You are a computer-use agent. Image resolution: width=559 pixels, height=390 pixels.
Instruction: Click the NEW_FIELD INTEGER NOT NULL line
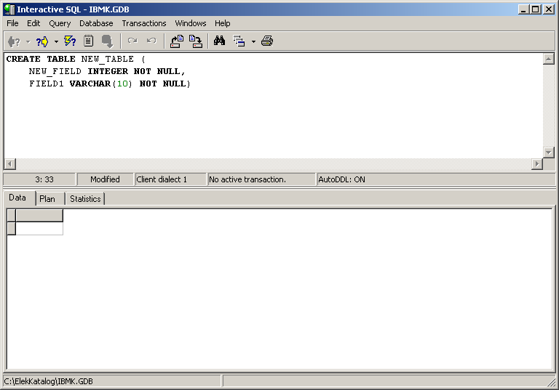pos(107,71)
